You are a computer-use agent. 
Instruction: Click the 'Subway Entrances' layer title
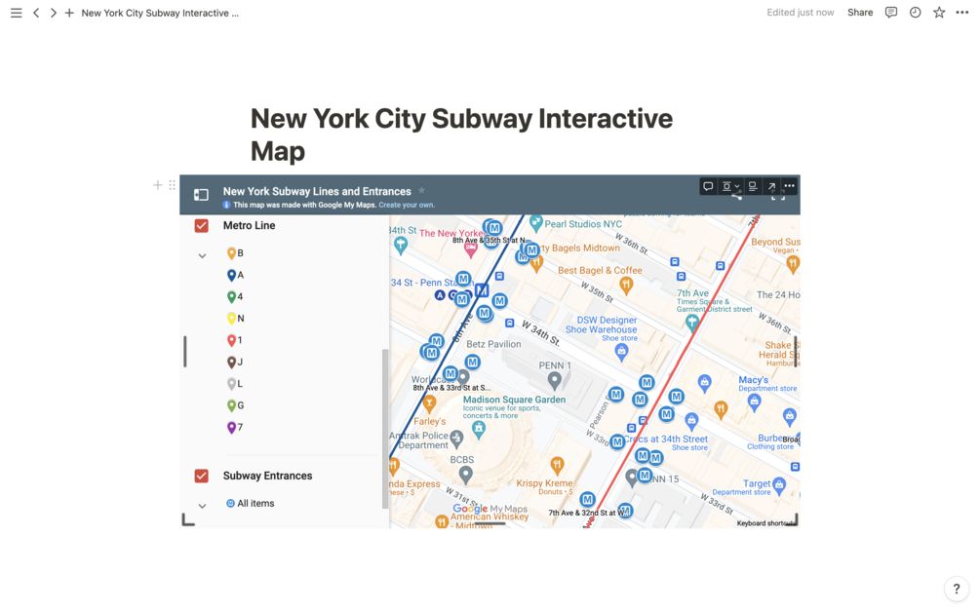click(x=267, y=476)
